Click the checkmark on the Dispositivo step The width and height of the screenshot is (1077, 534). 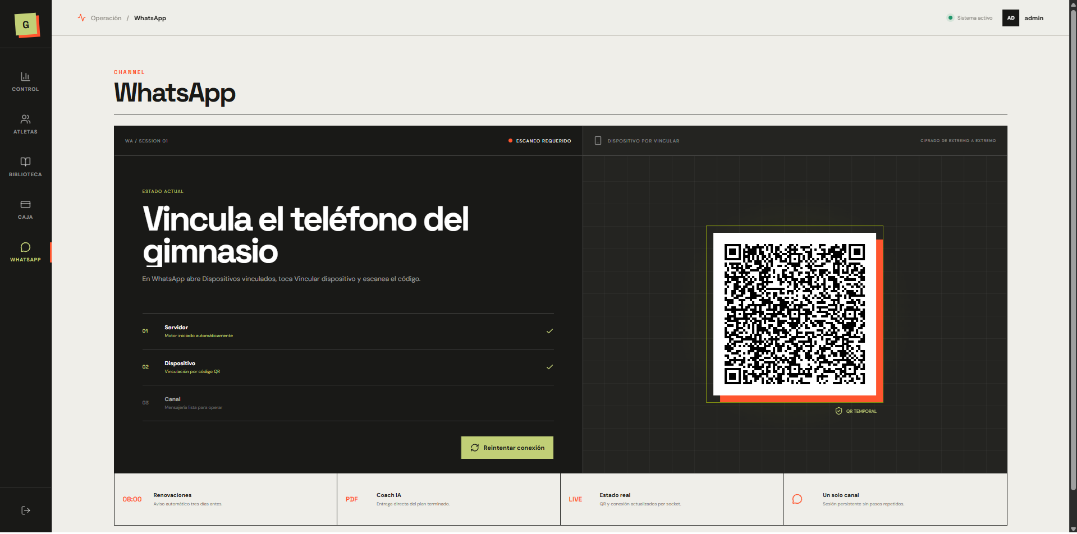pyautogui.click(x=549, y=367)
